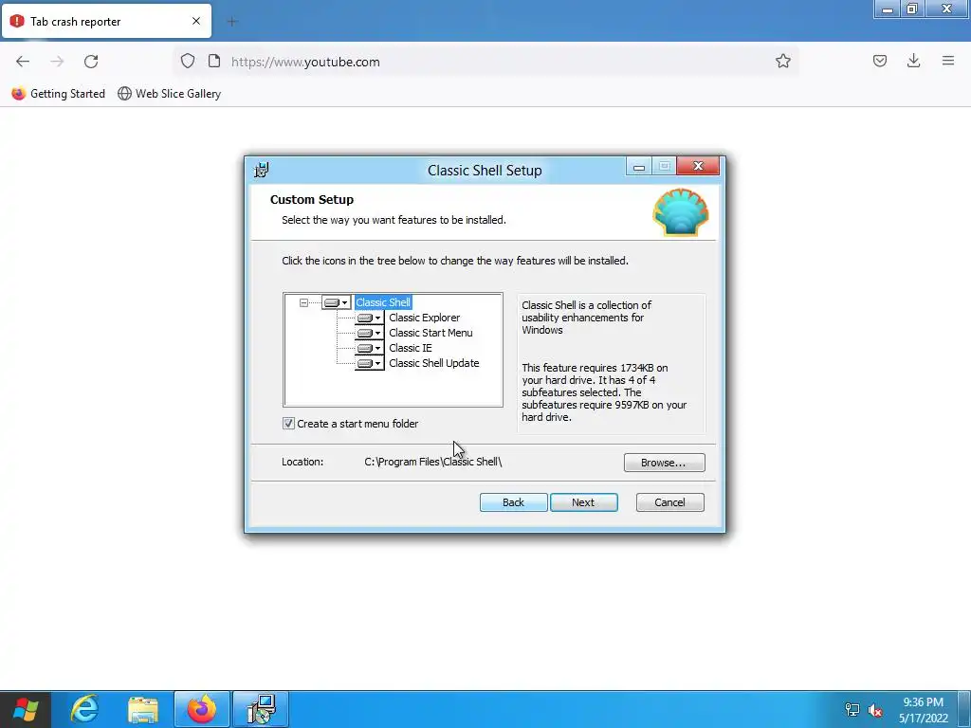Open the Classic IE feature dropdown

(370, 348)
